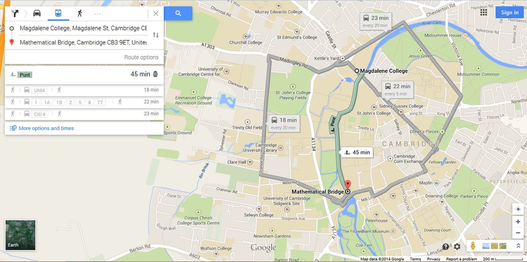Click the 45 min punt callout on map
This screenshot has height=262, width=527.
tap(357, 152)
